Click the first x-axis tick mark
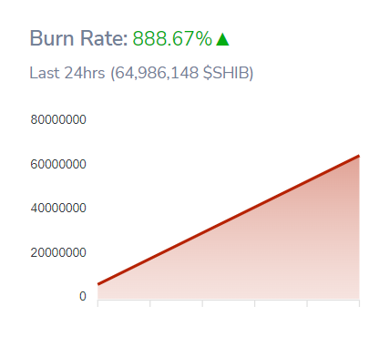379x347 pixels. coord(97,303)
